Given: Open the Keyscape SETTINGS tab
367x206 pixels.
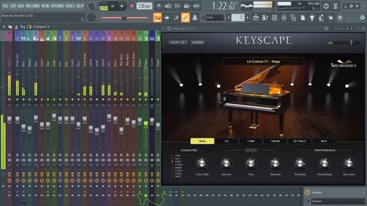Looking at the screenshot, I should coord(299,141).
